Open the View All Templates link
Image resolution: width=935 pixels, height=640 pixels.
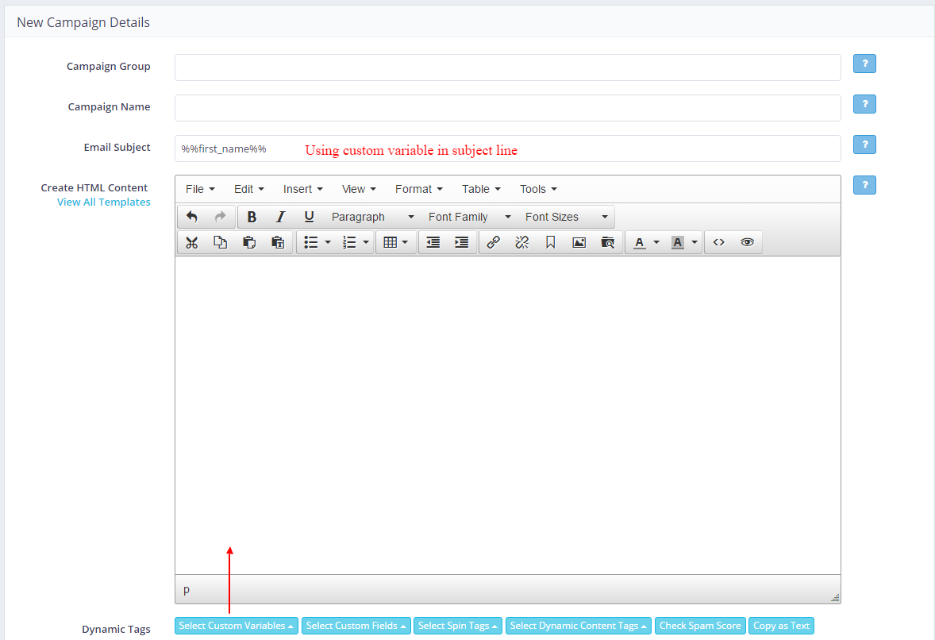click(x=103, y=202)
